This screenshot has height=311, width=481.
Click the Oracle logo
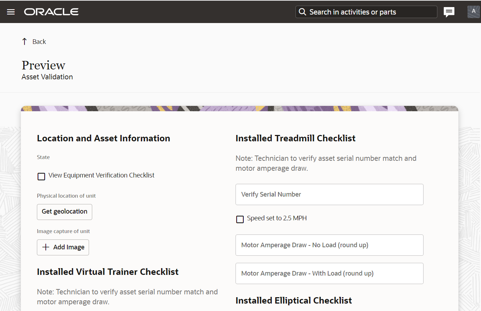click(51, 12)
